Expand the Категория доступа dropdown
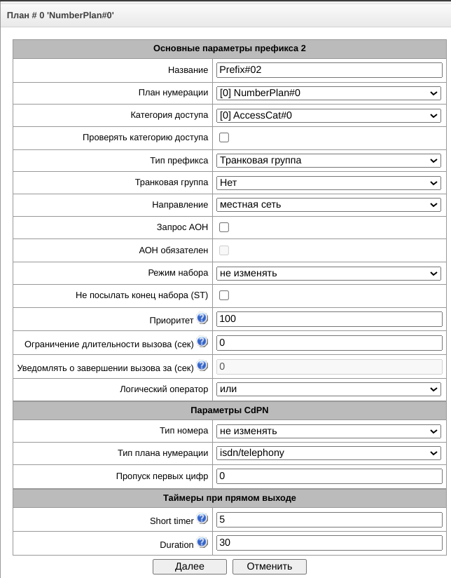451x578 pixels. [328, 115]
